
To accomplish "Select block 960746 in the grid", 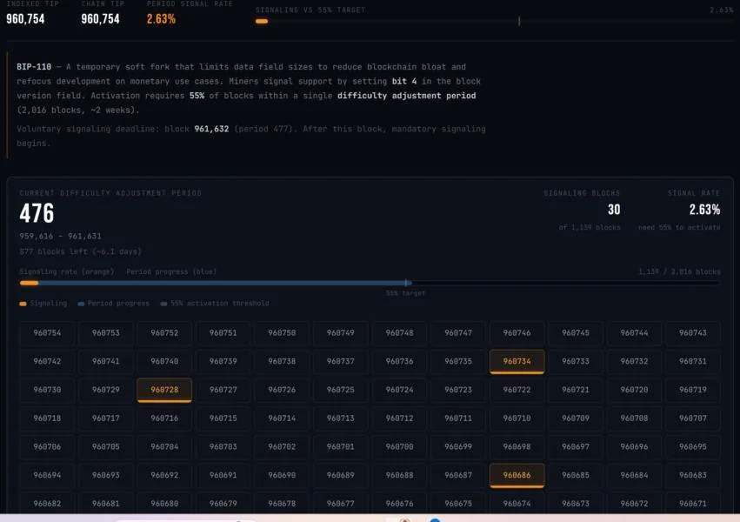I will (x=517, y=332).
